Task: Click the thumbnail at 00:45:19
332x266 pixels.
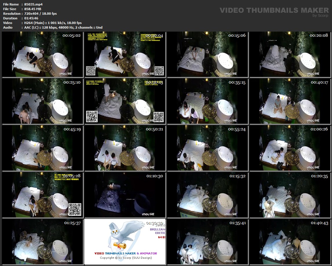Action: point(43,148)
